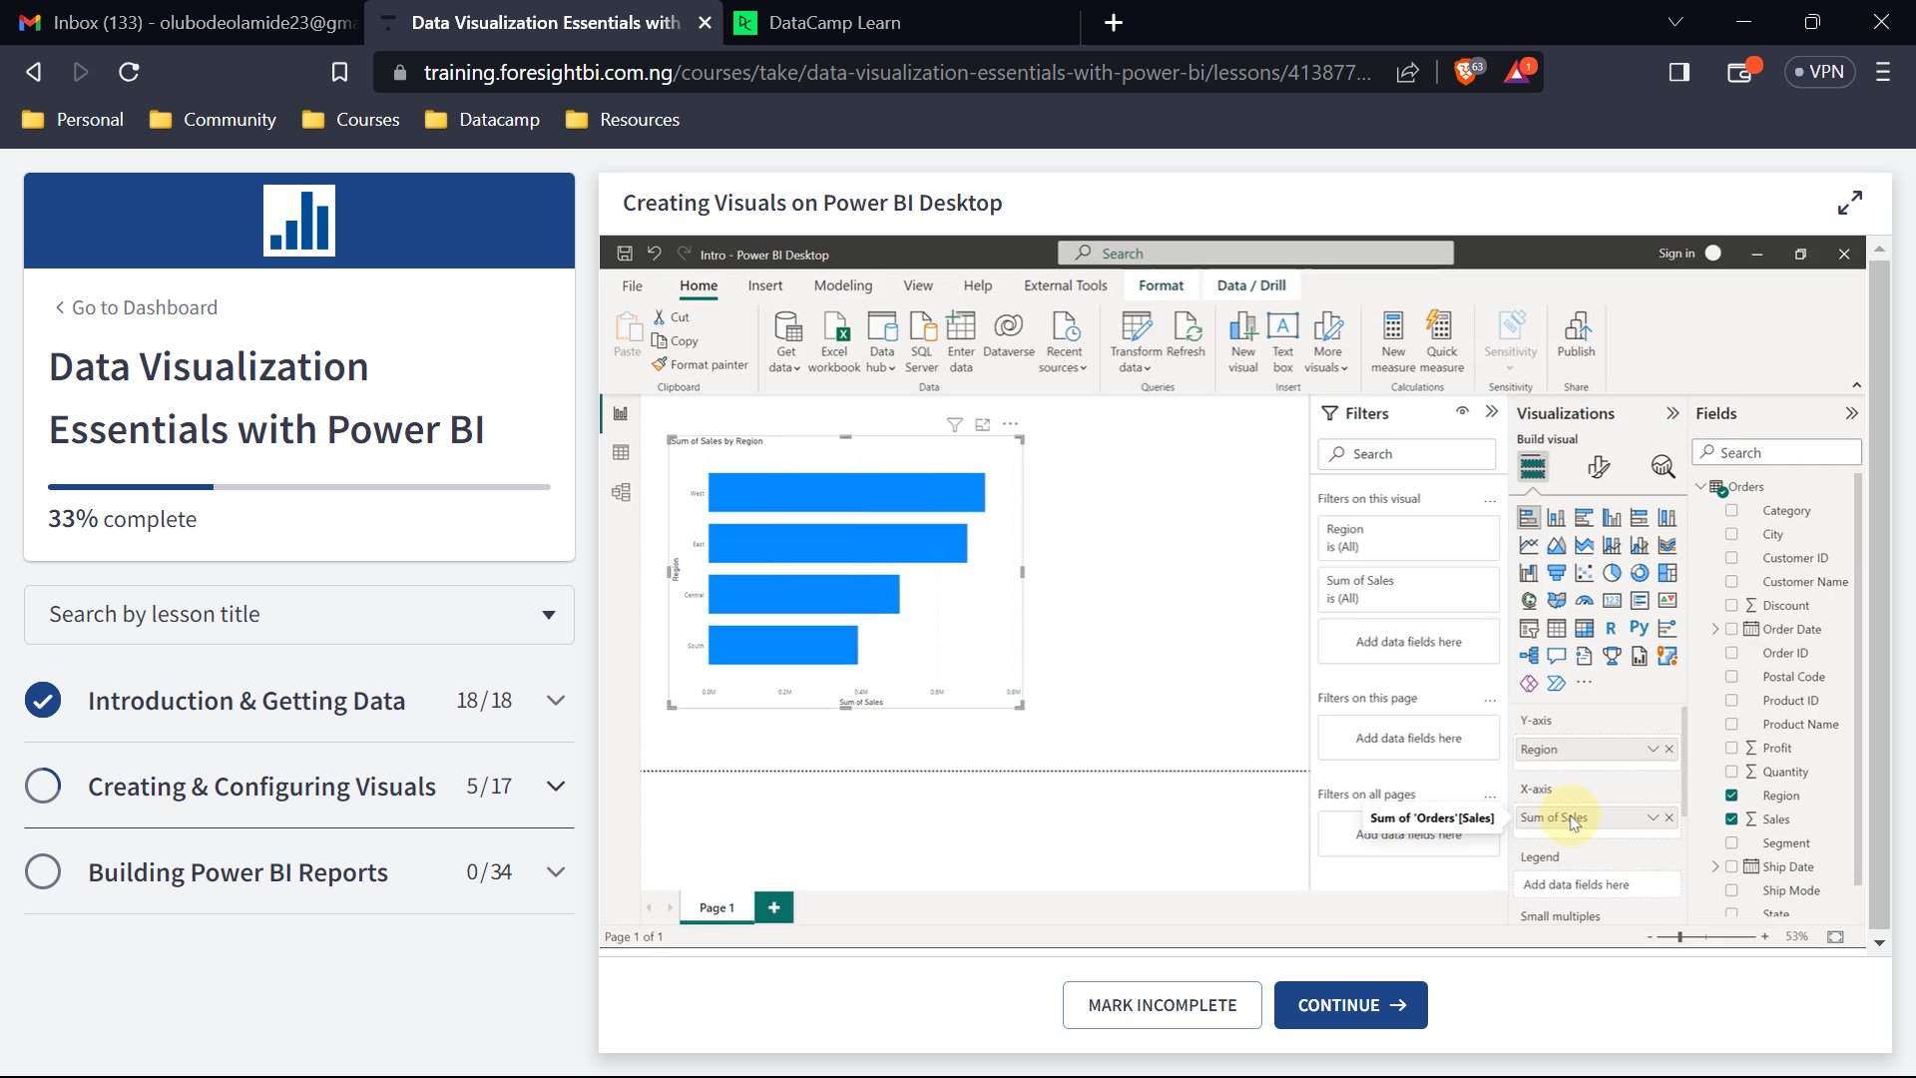Uncheck the Region field in Fields pane
Screen dimensions: 1916x1078
[1731, 796]
